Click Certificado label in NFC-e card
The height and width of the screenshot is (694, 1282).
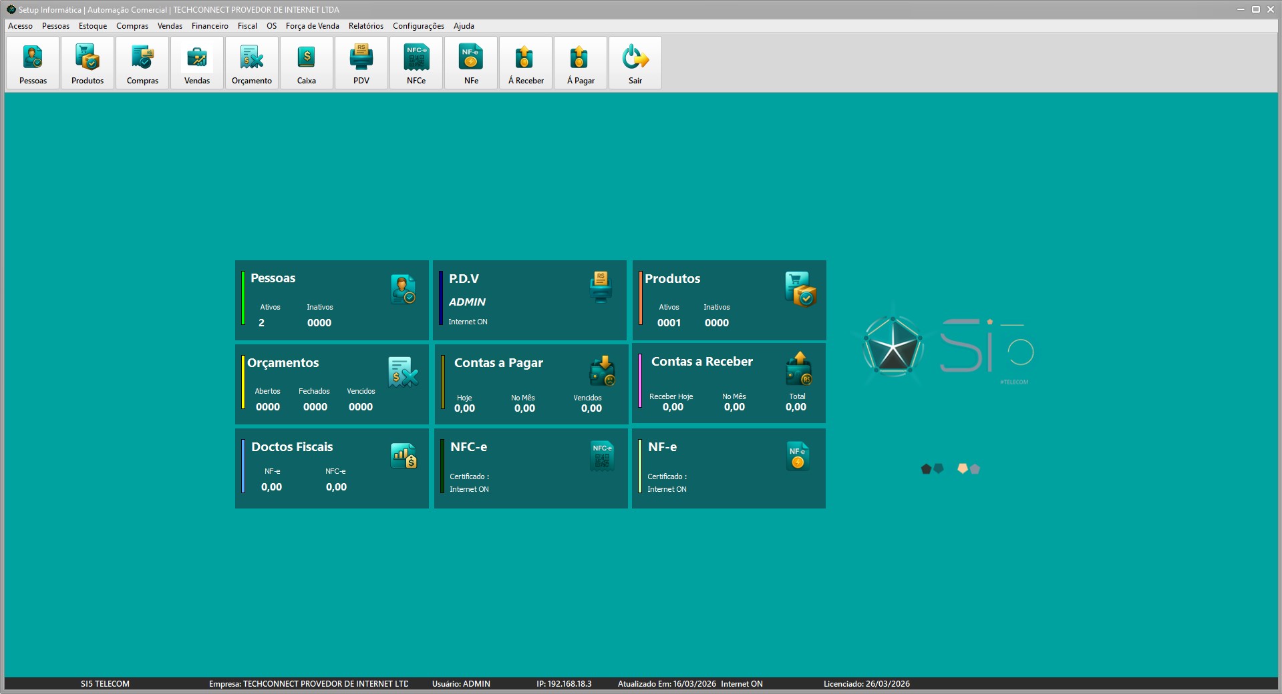click(x=469, y=476)
